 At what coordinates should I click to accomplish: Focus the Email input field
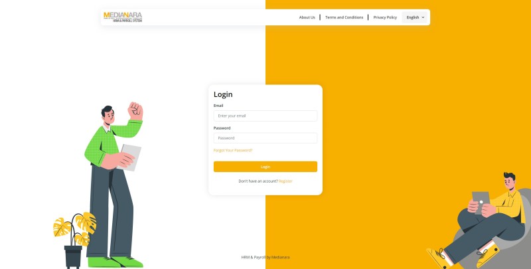(x=265, y=116)
